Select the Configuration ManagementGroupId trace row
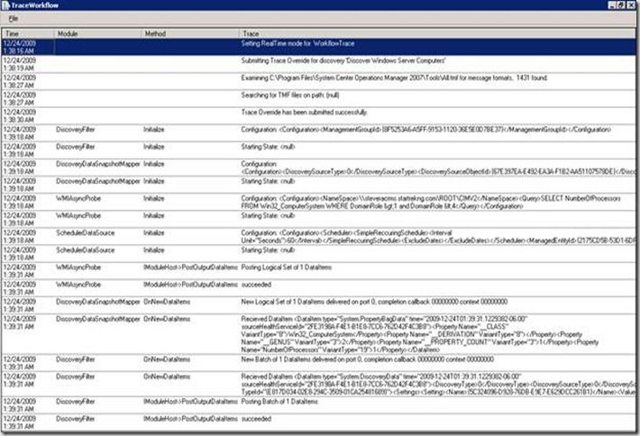 [318, 133]
